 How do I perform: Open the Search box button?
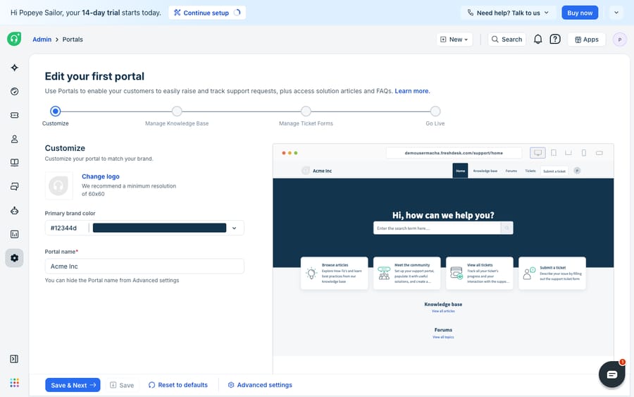tap(506, 39)
